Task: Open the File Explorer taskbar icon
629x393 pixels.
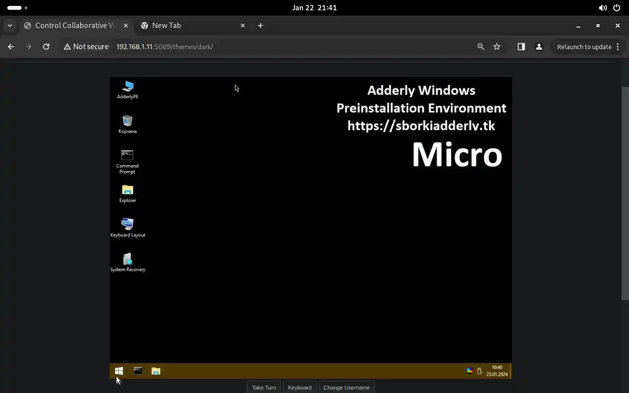Action: tap(156, 371)
